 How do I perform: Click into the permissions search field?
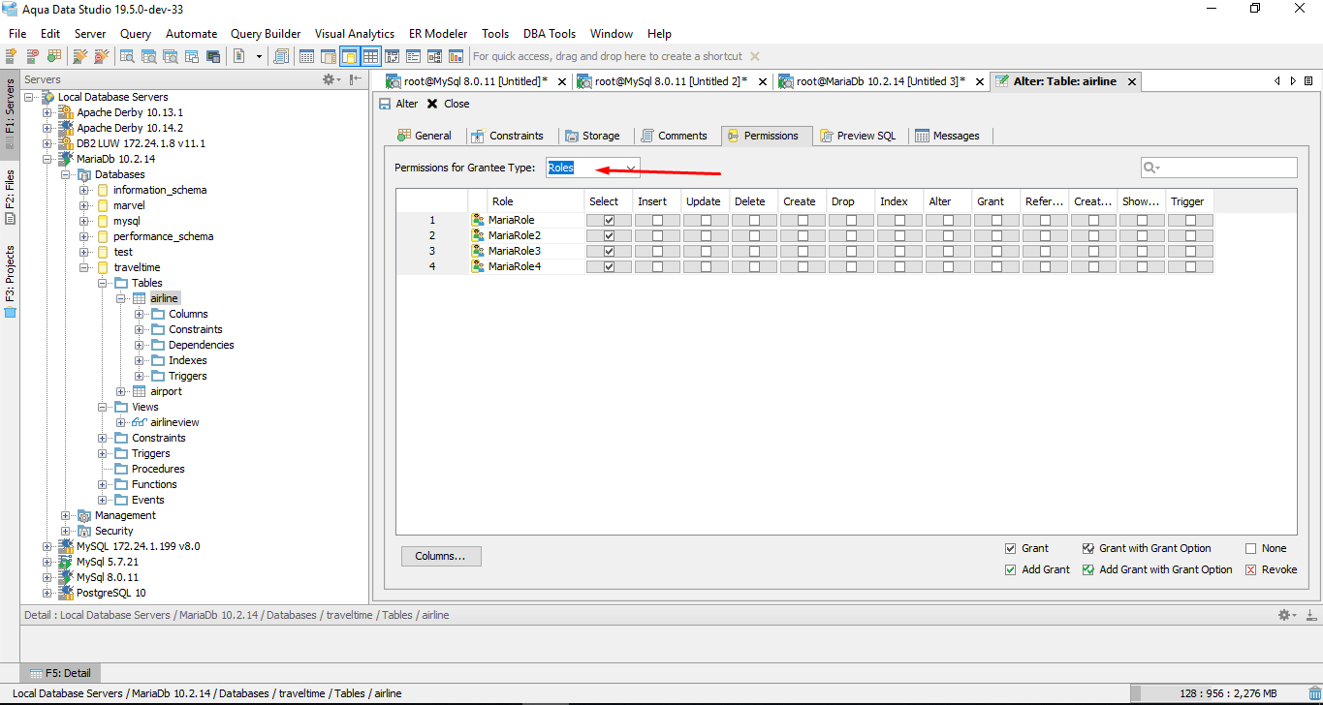click(1219, 168)
